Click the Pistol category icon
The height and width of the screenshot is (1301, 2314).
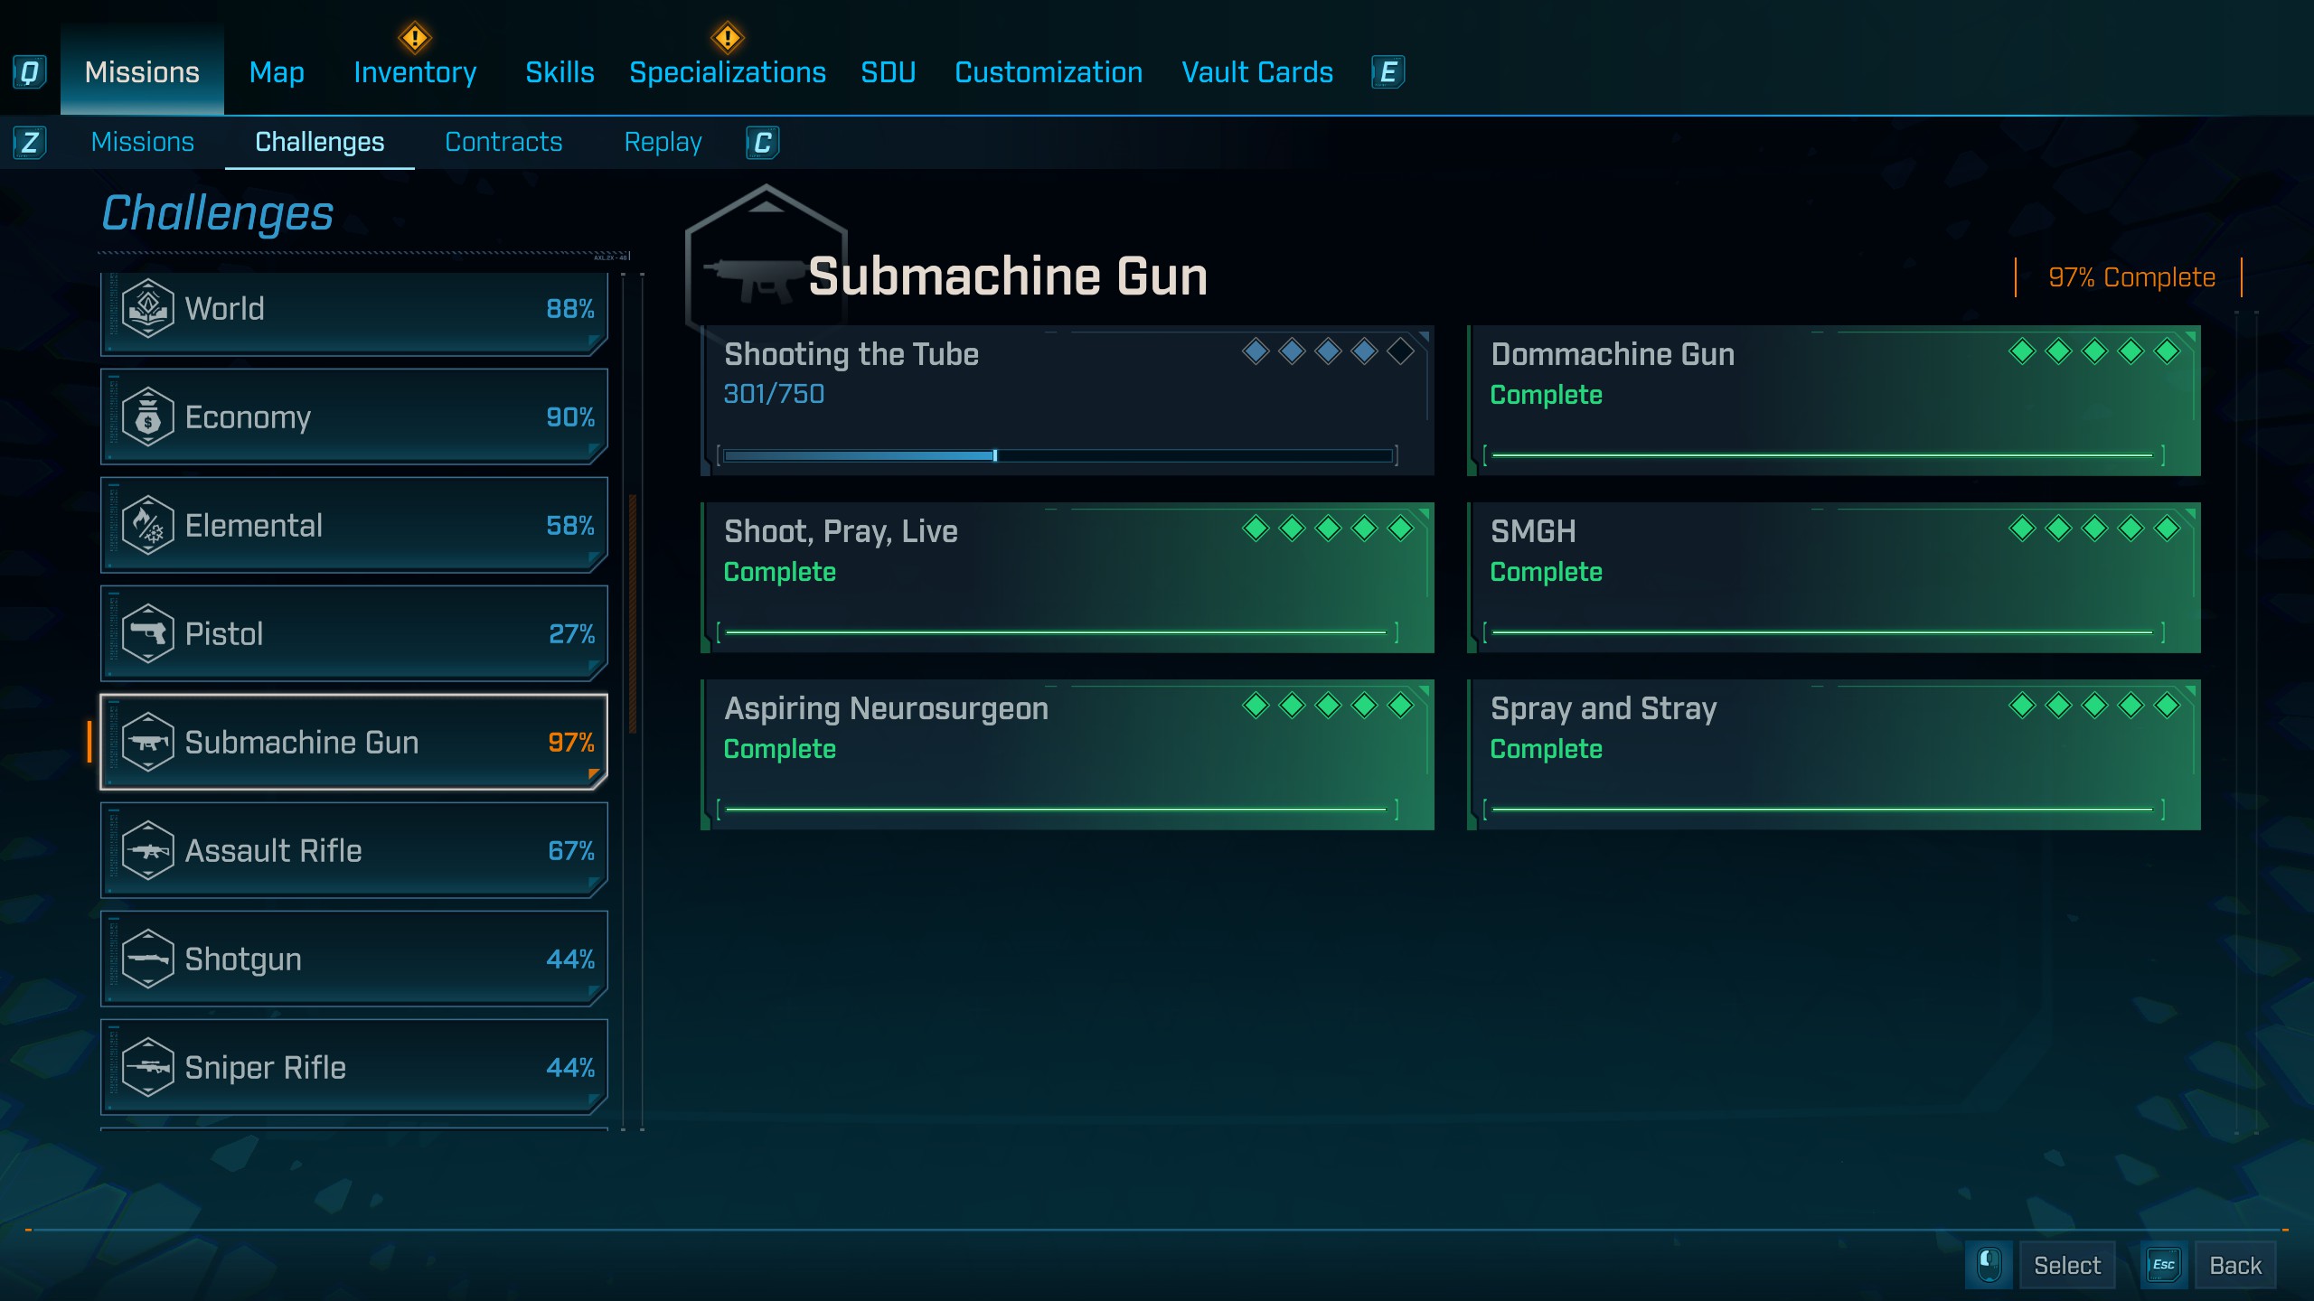point(147,634)
